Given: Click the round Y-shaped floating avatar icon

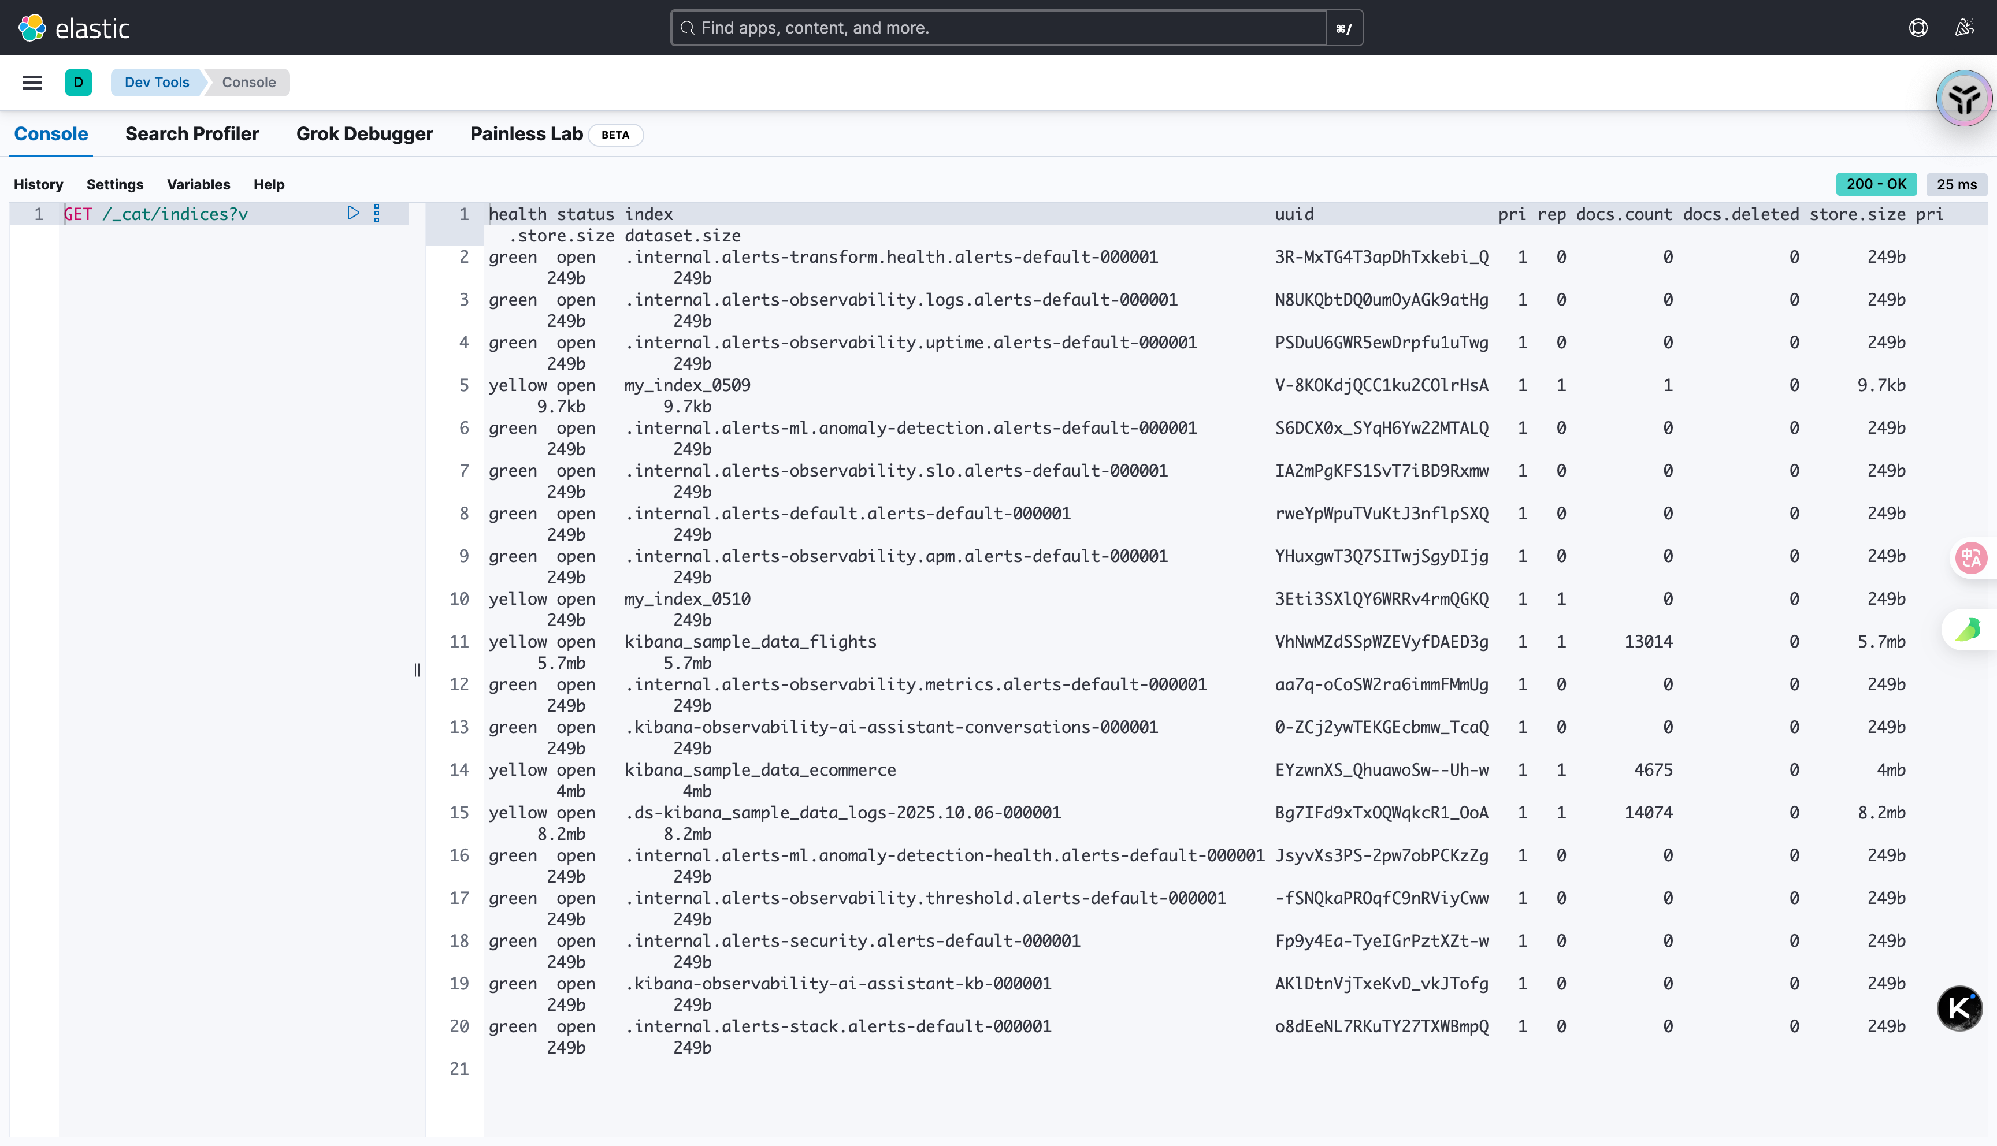Looking at the screenshot, I should 1964,98.
